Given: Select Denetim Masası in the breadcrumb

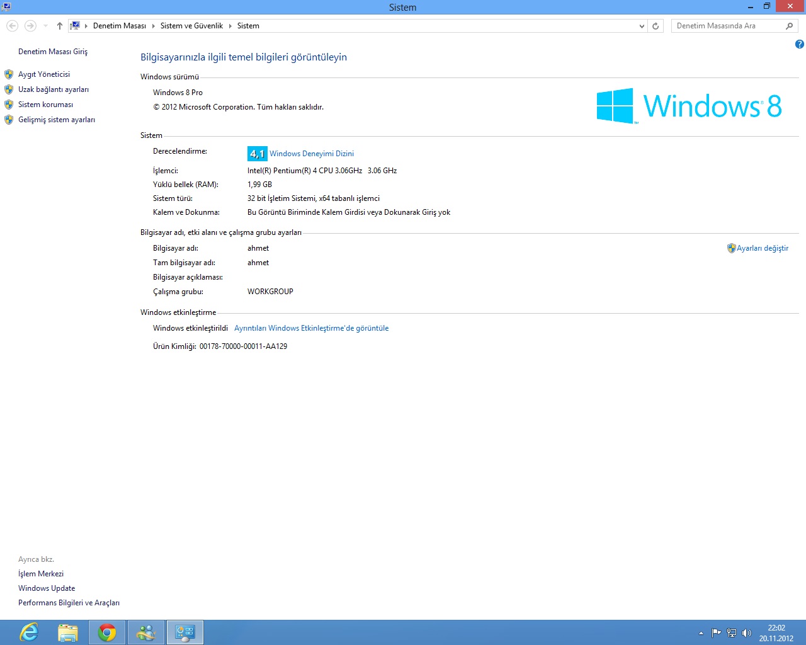Looking at the screenshot, I should 120,26.
